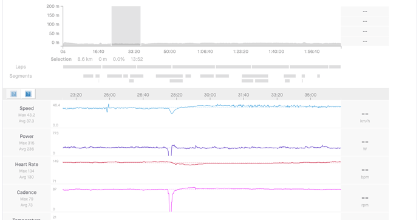Click the 8.6 km selection distance value
The height and width of the screenshot is (220, 419).
tap(85, 59)
